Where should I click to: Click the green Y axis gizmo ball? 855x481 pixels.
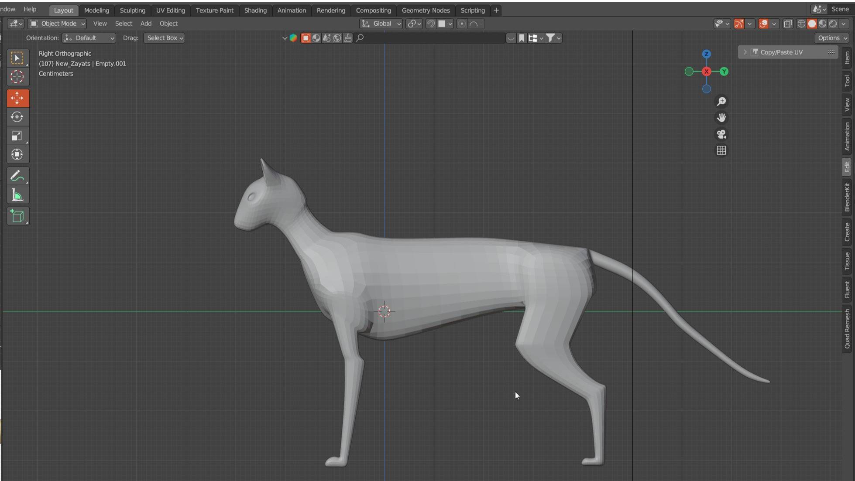point(724,72)
